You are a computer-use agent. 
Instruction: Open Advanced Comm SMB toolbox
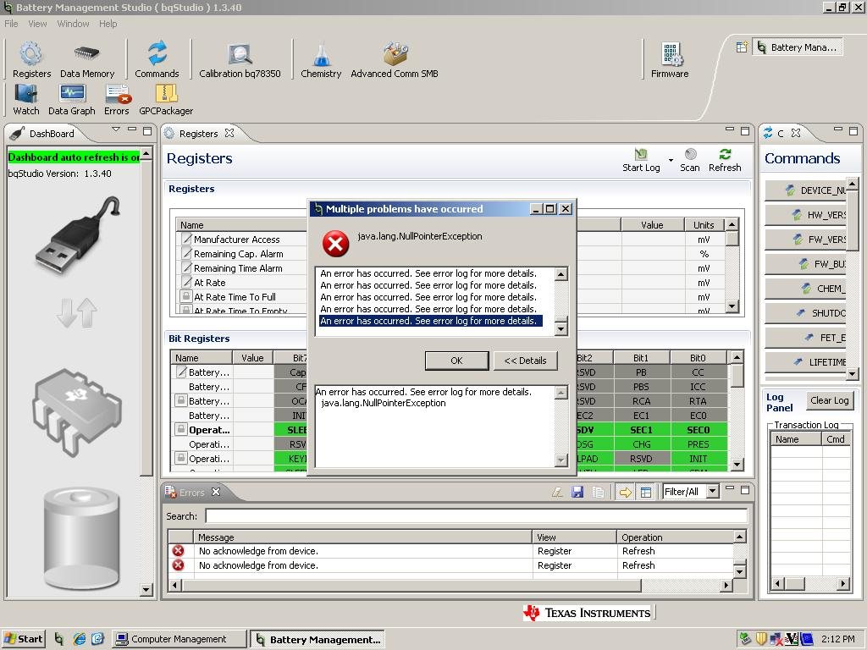[395, 60]
